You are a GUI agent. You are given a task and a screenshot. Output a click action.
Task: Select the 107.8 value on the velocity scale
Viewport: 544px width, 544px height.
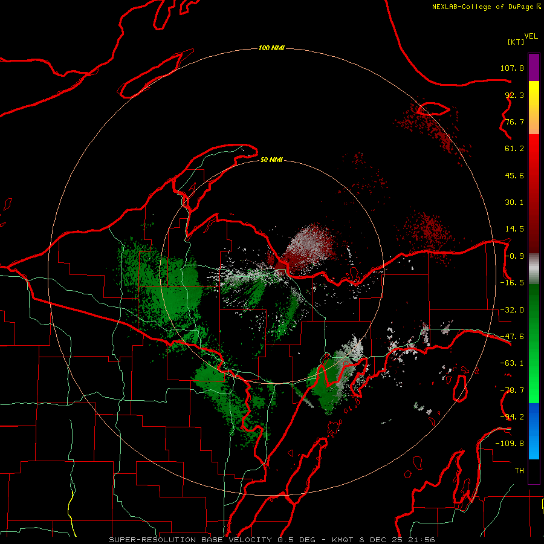point(512,68)
